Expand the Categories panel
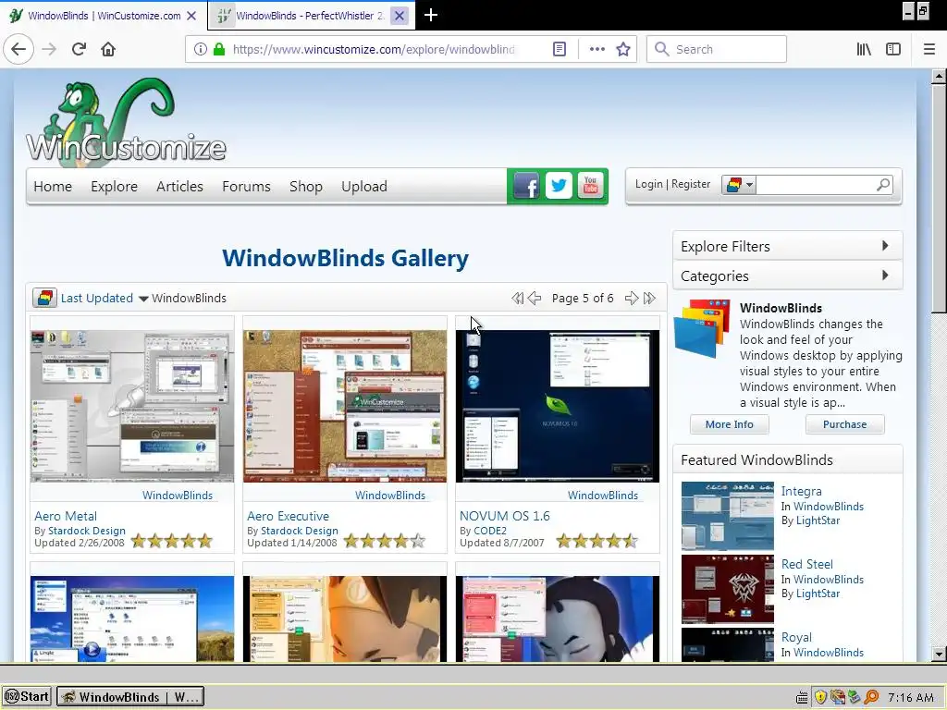The image size is (947, 710). 788,275
